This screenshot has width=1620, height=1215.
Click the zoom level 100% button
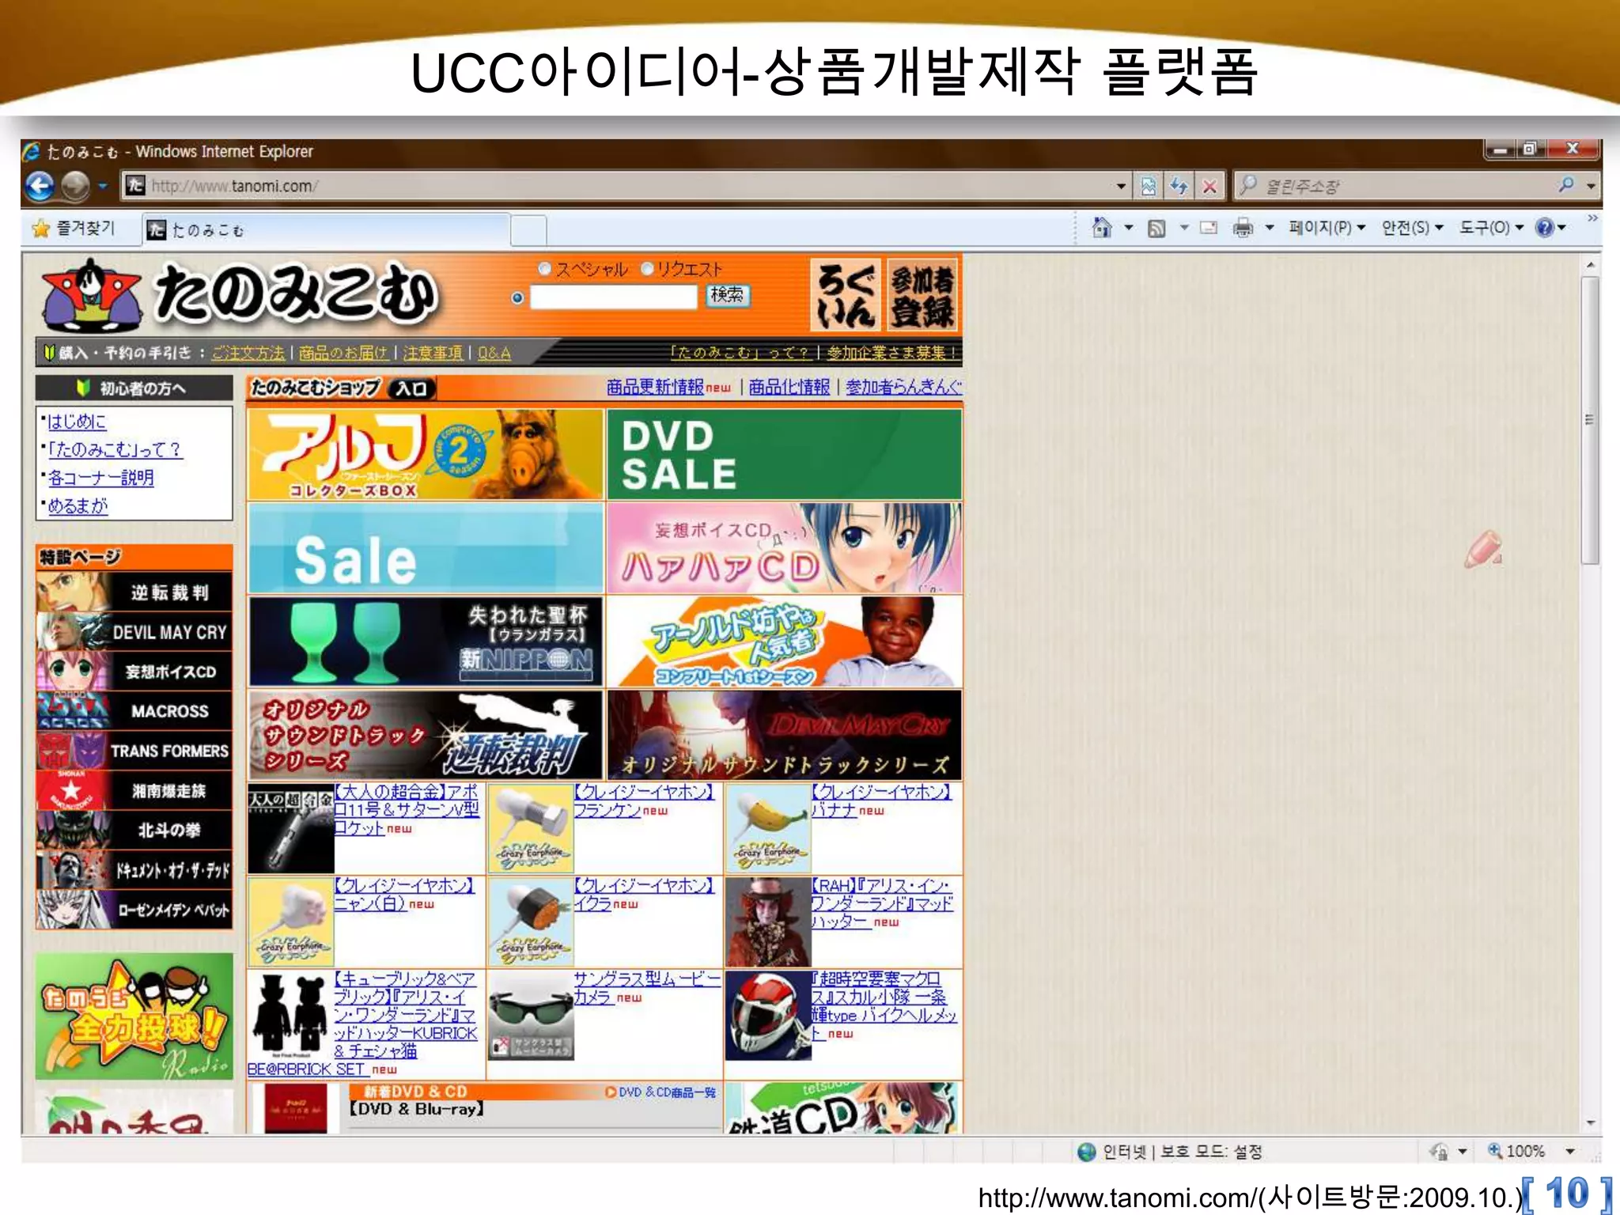1516,1151
